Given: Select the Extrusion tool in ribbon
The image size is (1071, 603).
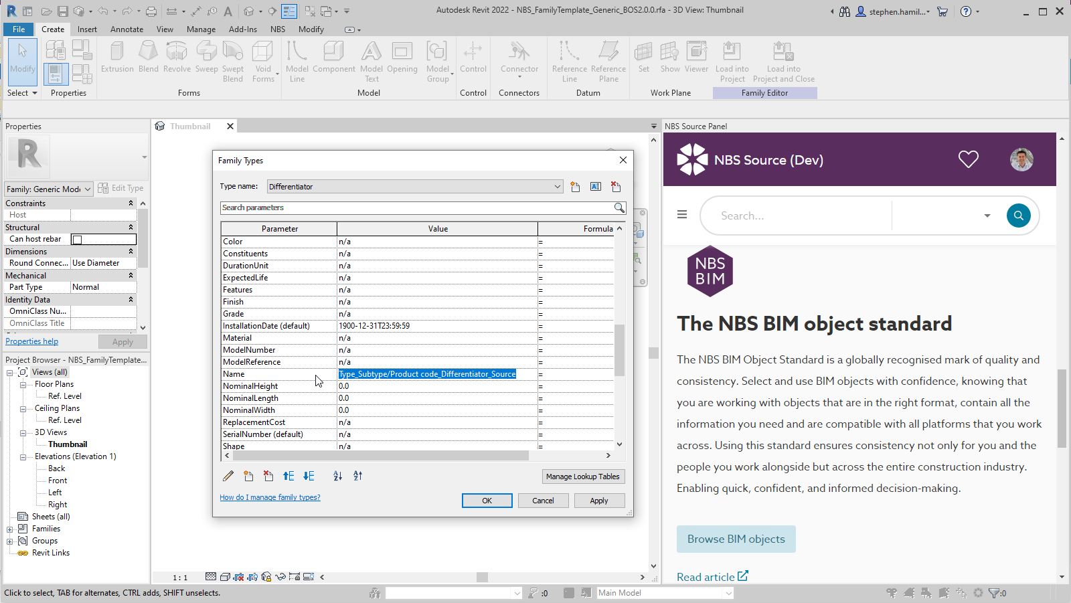Looking at the screenshot, I should click(117, 57).
